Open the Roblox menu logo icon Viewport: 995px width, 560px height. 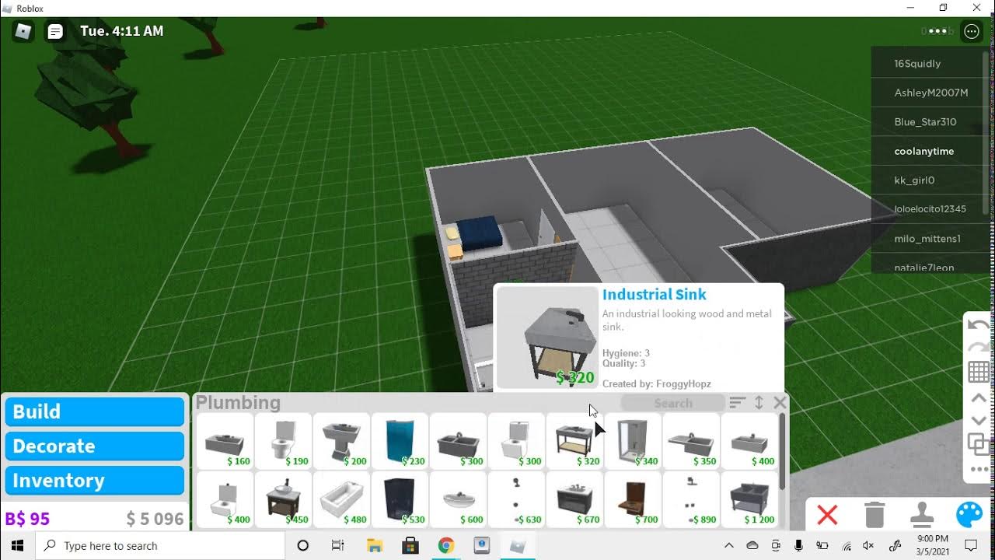24,32
